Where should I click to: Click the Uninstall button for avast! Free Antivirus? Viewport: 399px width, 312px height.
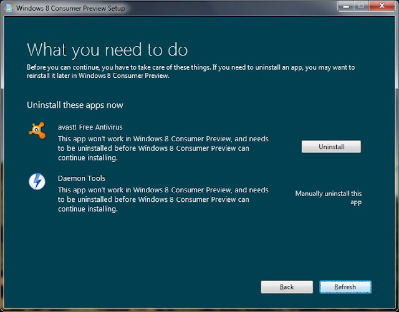click(x=331, y=147)
